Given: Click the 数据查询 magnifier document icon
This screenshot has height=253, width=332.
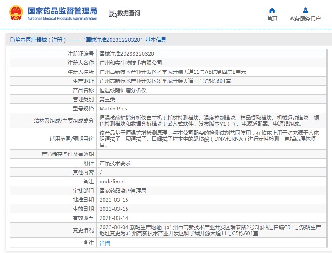Looking at the screenshot, I should (112, 13).
